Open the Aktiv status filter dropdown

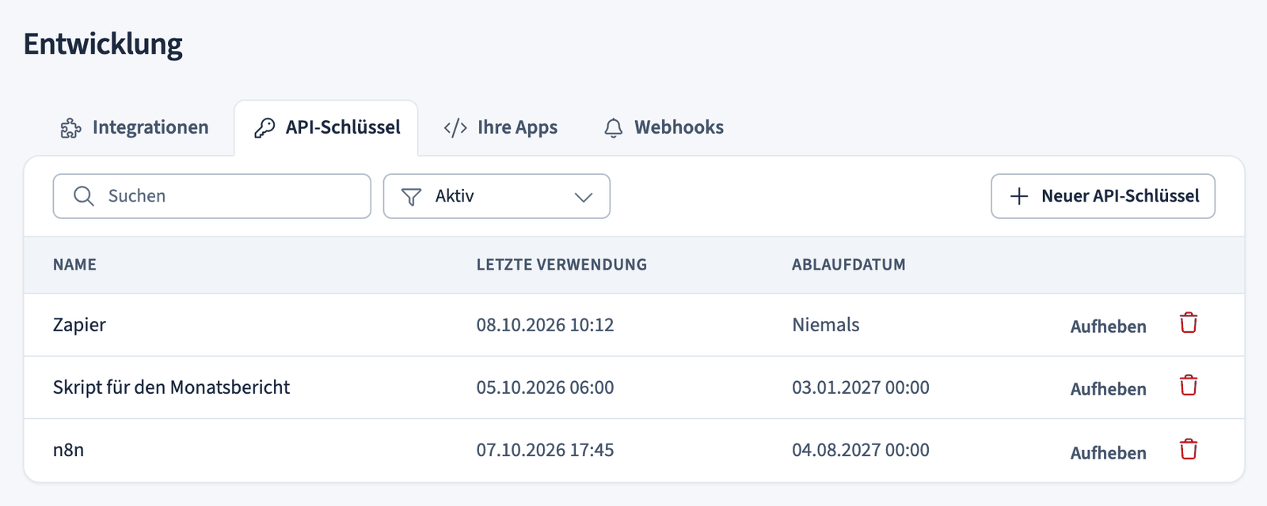tap(497, 196)
